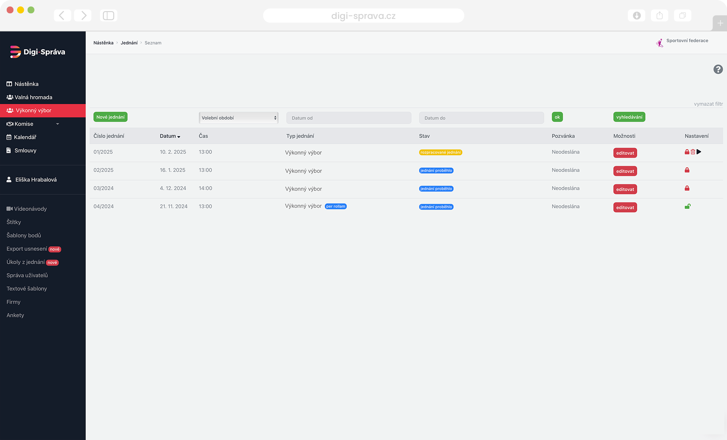Click trash icon for meeting 01/2025
The image size is (727, 440).
[693, 152]
